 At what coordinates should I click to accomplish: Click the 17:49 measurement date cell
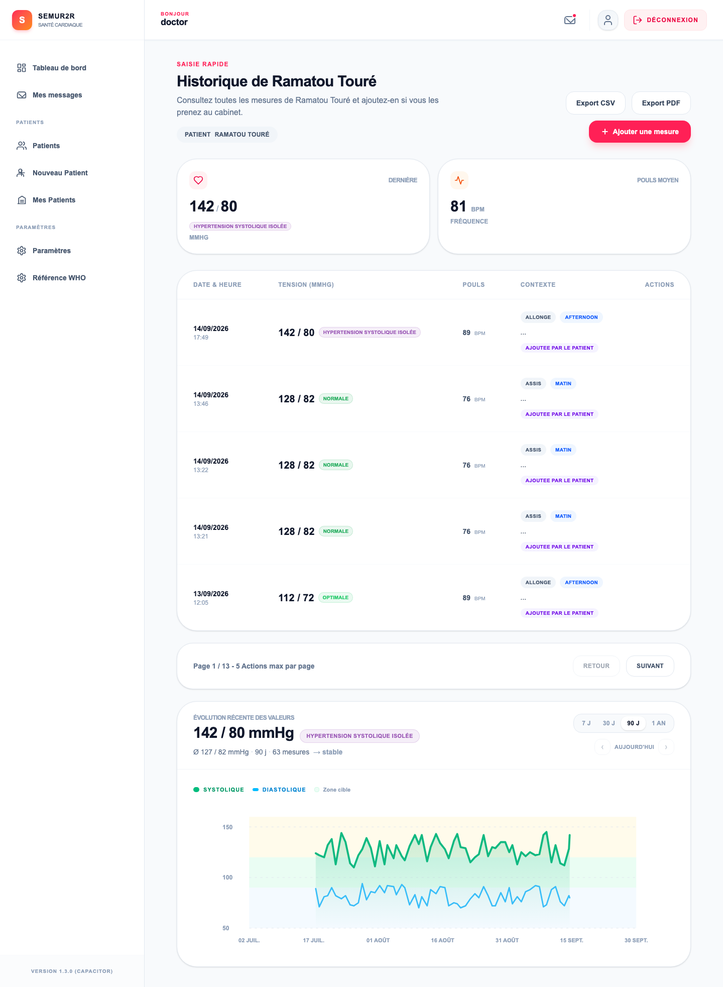[x=211, y=333]
